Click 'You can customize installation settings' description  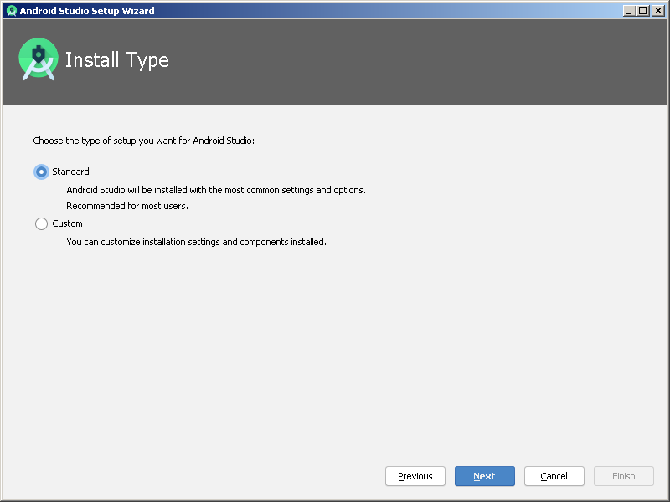point(196,242)
